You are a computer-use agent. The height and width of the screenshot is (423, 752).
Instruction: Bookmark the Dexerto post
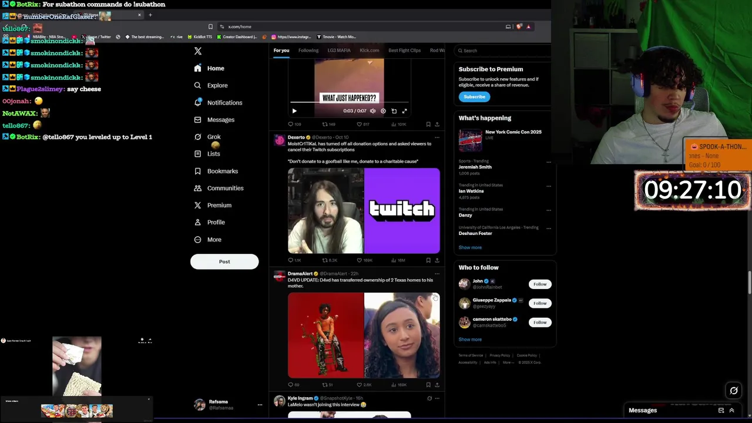click(x=428, y=260)
